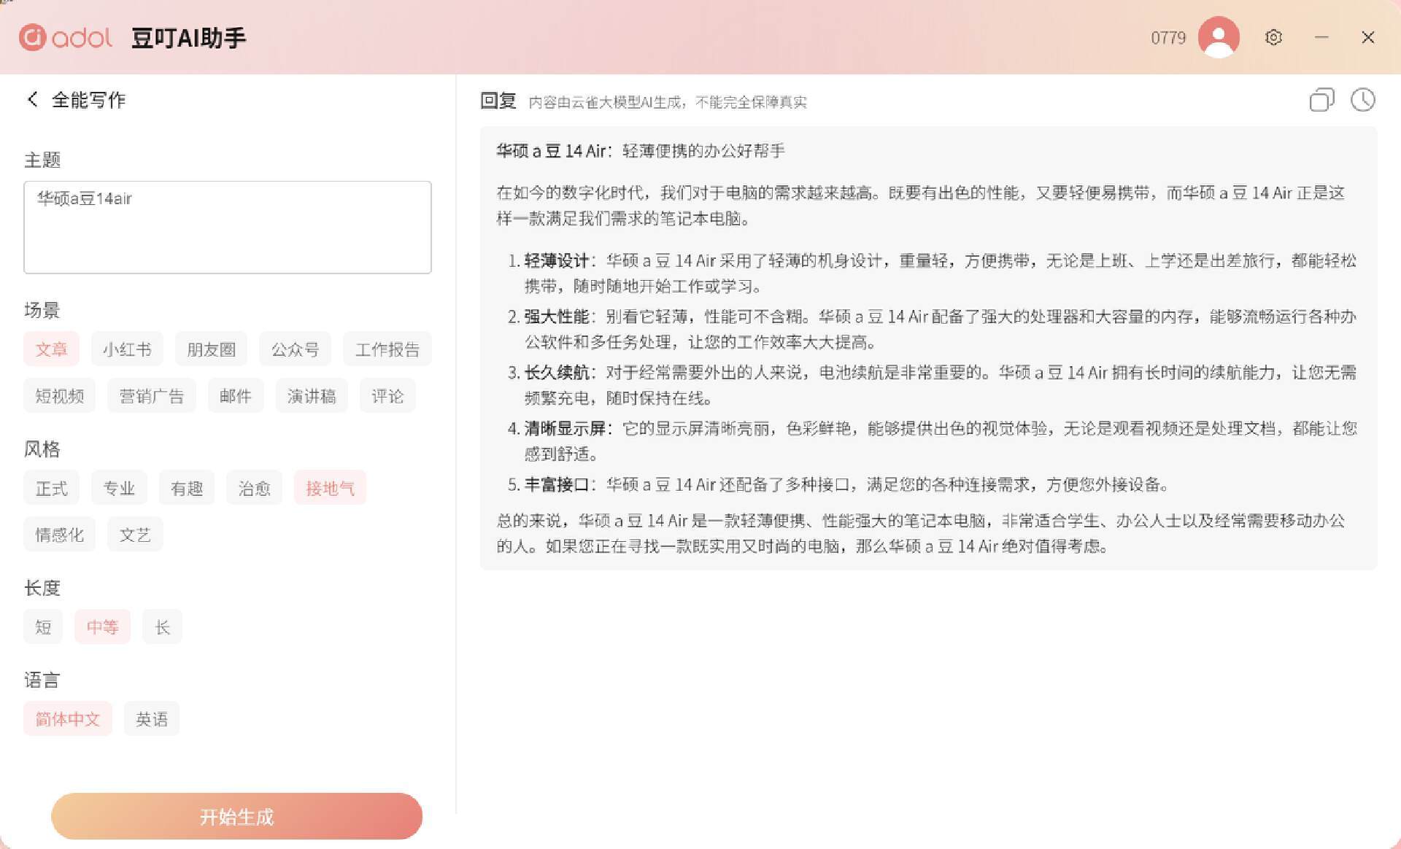Choose the 演讲稿 scene

coord(312,396)
